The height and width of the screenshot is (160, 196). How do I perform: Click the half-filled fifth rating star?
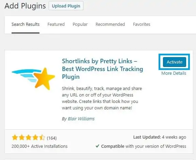pos(42,138)
